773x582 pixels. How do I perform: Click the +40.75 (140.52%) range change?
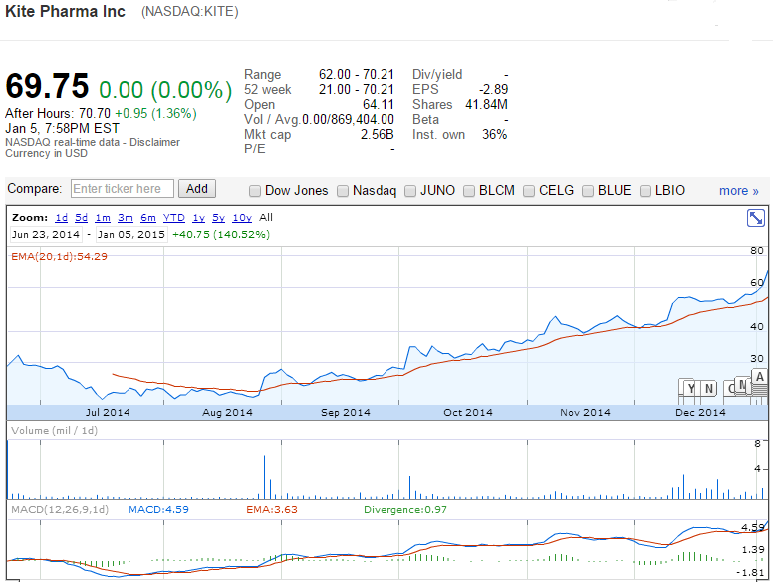pos(221,235)
